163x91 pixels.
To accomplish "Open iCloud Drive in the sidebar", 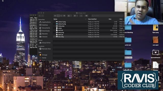I will pyautogui.click(x=45, y=43).
